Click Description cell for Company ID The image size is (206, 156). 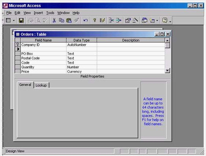(131, 45)
